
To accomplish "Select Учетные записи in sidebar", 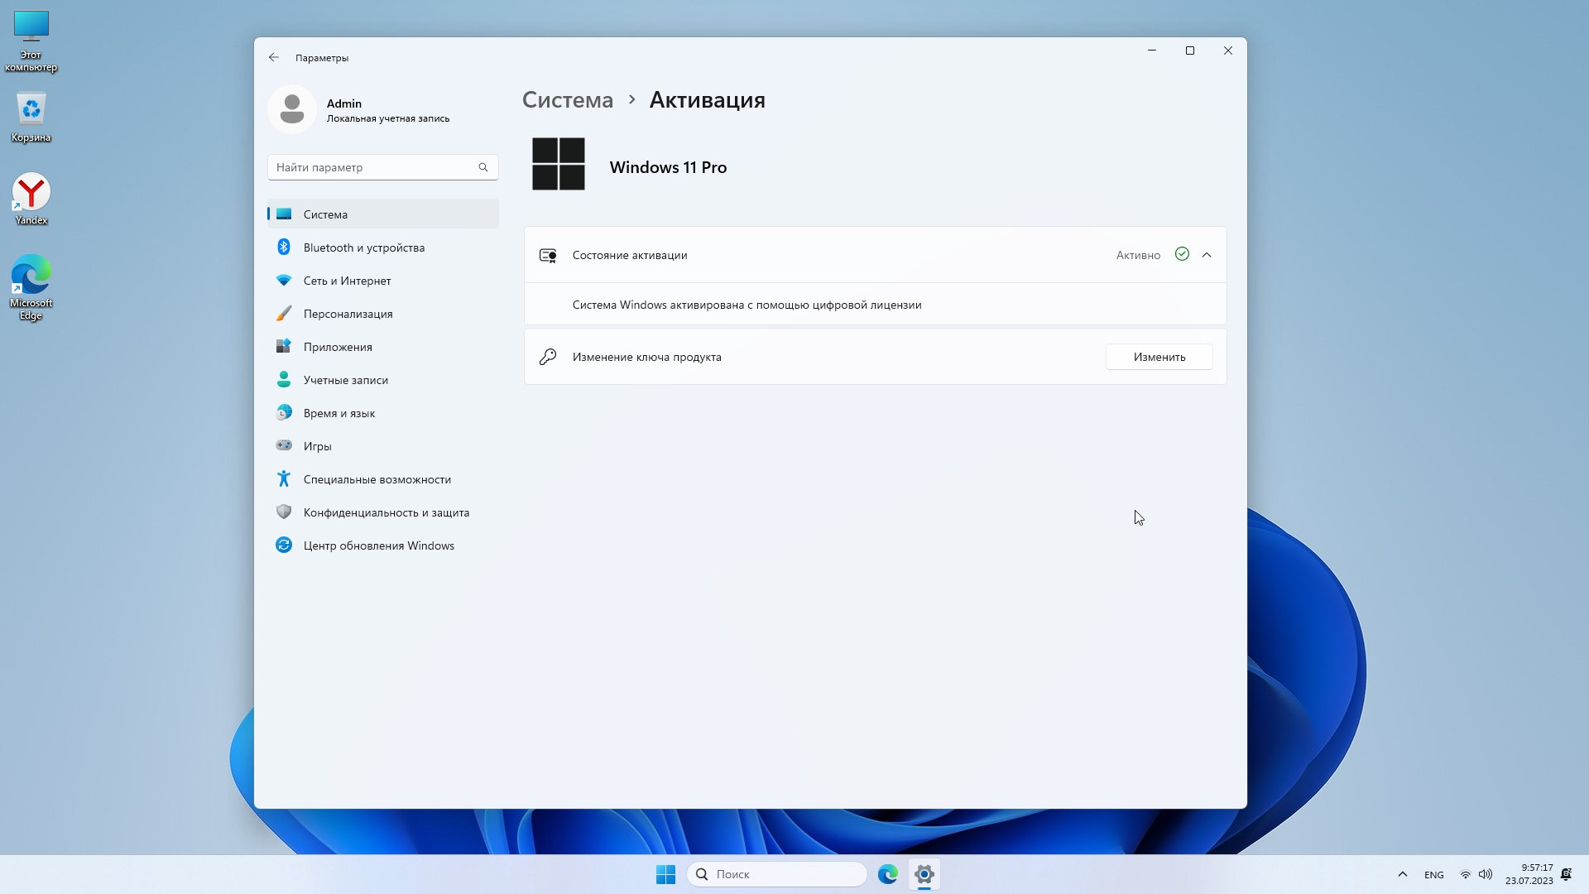I will pos(345,380).
